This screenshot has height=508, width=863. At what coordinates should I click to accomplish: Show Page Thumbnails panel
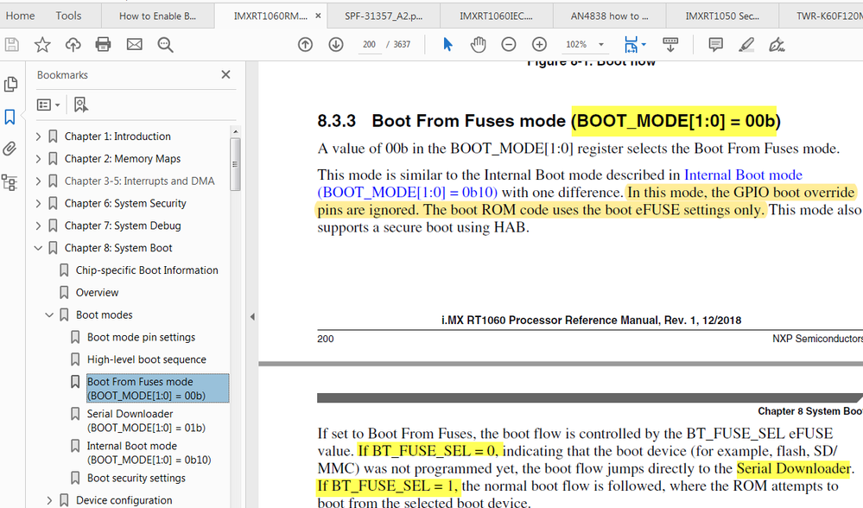coord(10,84)
